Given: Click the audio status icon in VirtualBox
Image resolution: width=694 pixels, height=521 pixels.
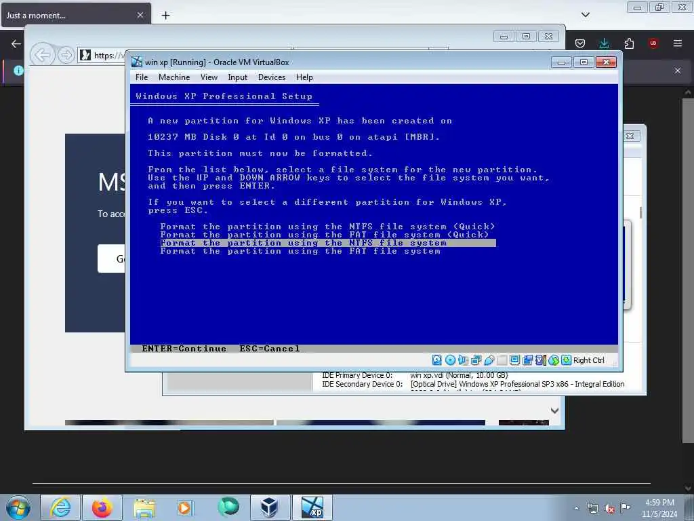Looking at the screenshot, I should pos(463,360).
